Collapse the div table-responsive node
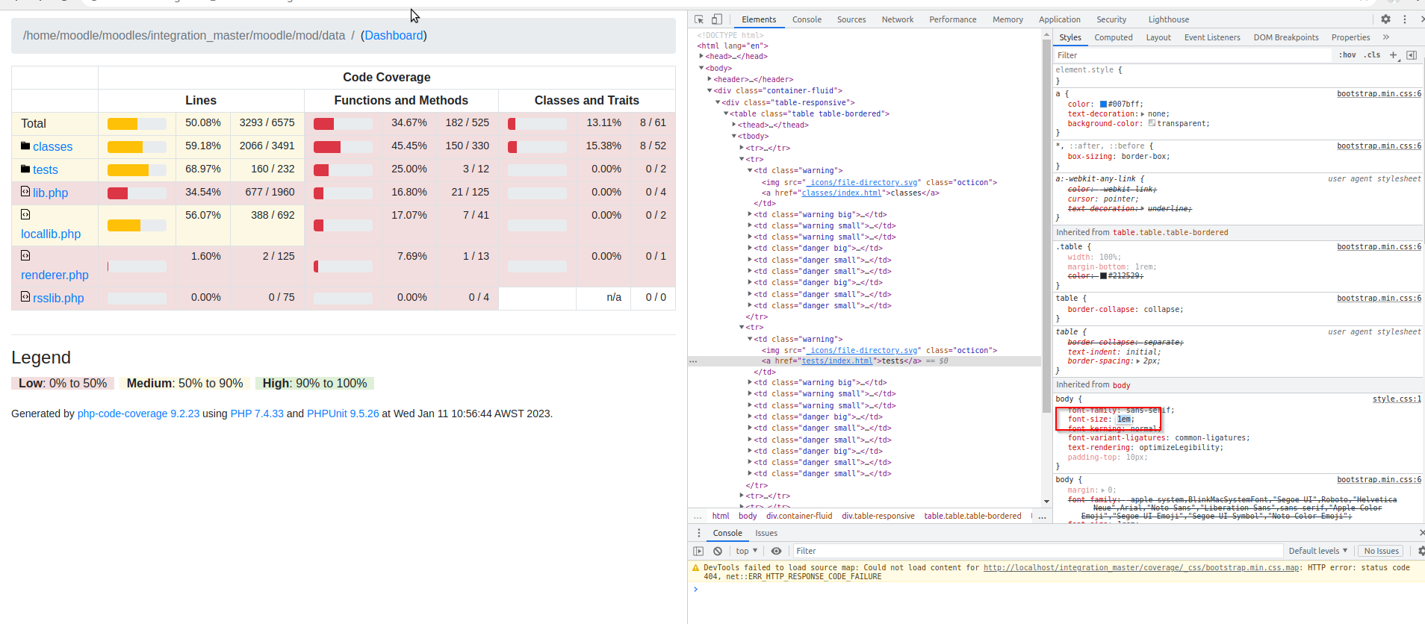1425x624 pixels. pos(718,102)
